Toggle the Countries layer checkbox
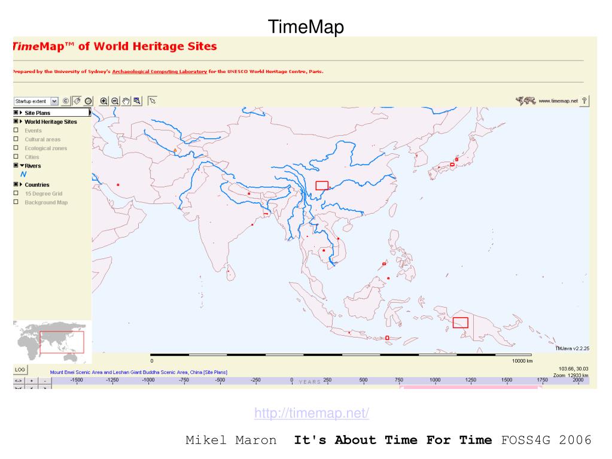612x459 pixels. tap(16, 184)
